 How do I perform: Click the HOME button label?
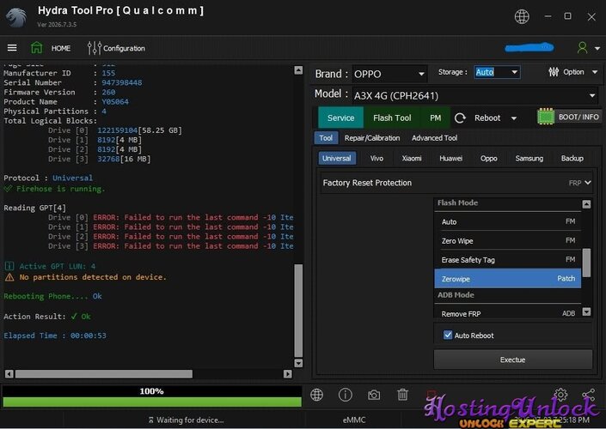(x=61, y=48)
